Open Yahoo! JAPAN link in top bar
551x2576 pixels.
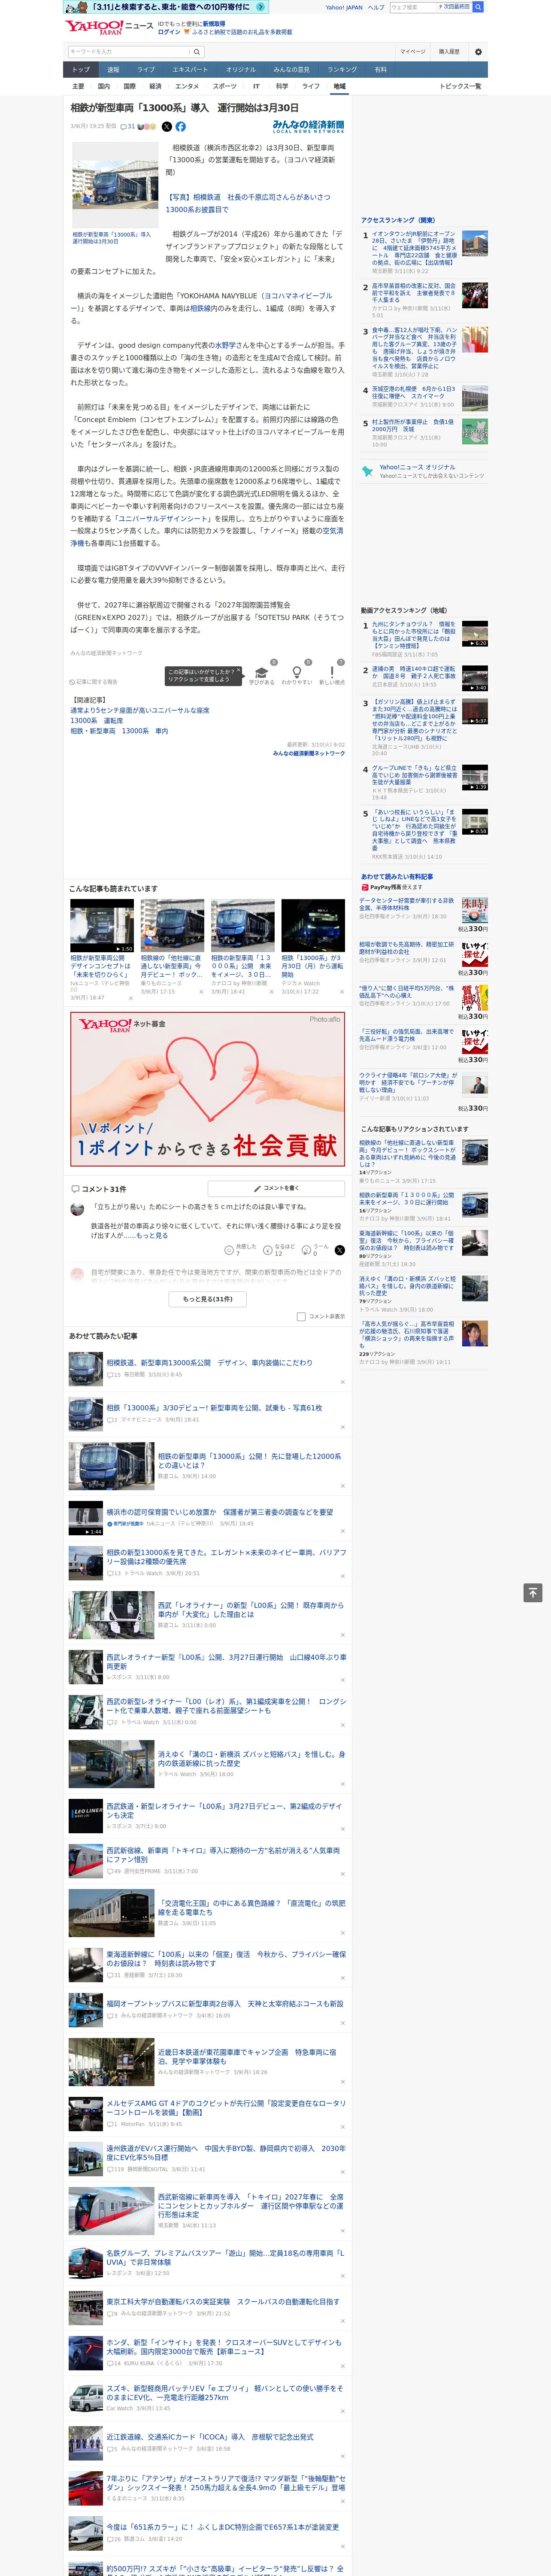pos(344,7)
